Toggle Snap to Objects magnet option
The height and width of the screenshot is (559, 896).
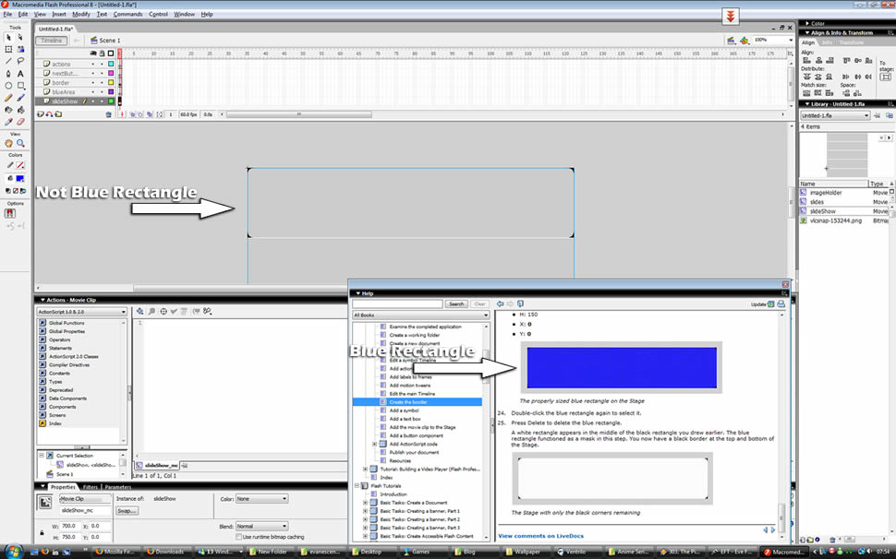click(x=9, y=213)
